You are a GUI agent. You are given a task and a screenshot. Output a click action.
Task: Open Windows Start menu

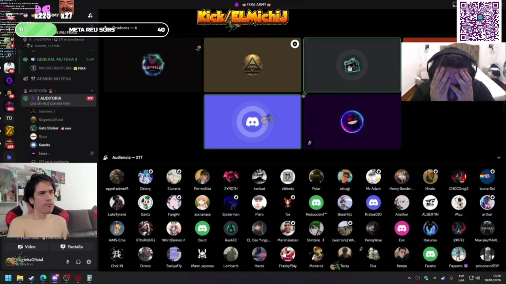[8, 278]
